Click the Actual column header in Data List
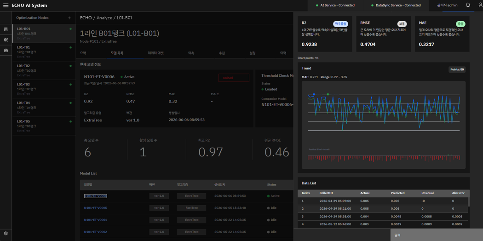 (x=365, y=193)
